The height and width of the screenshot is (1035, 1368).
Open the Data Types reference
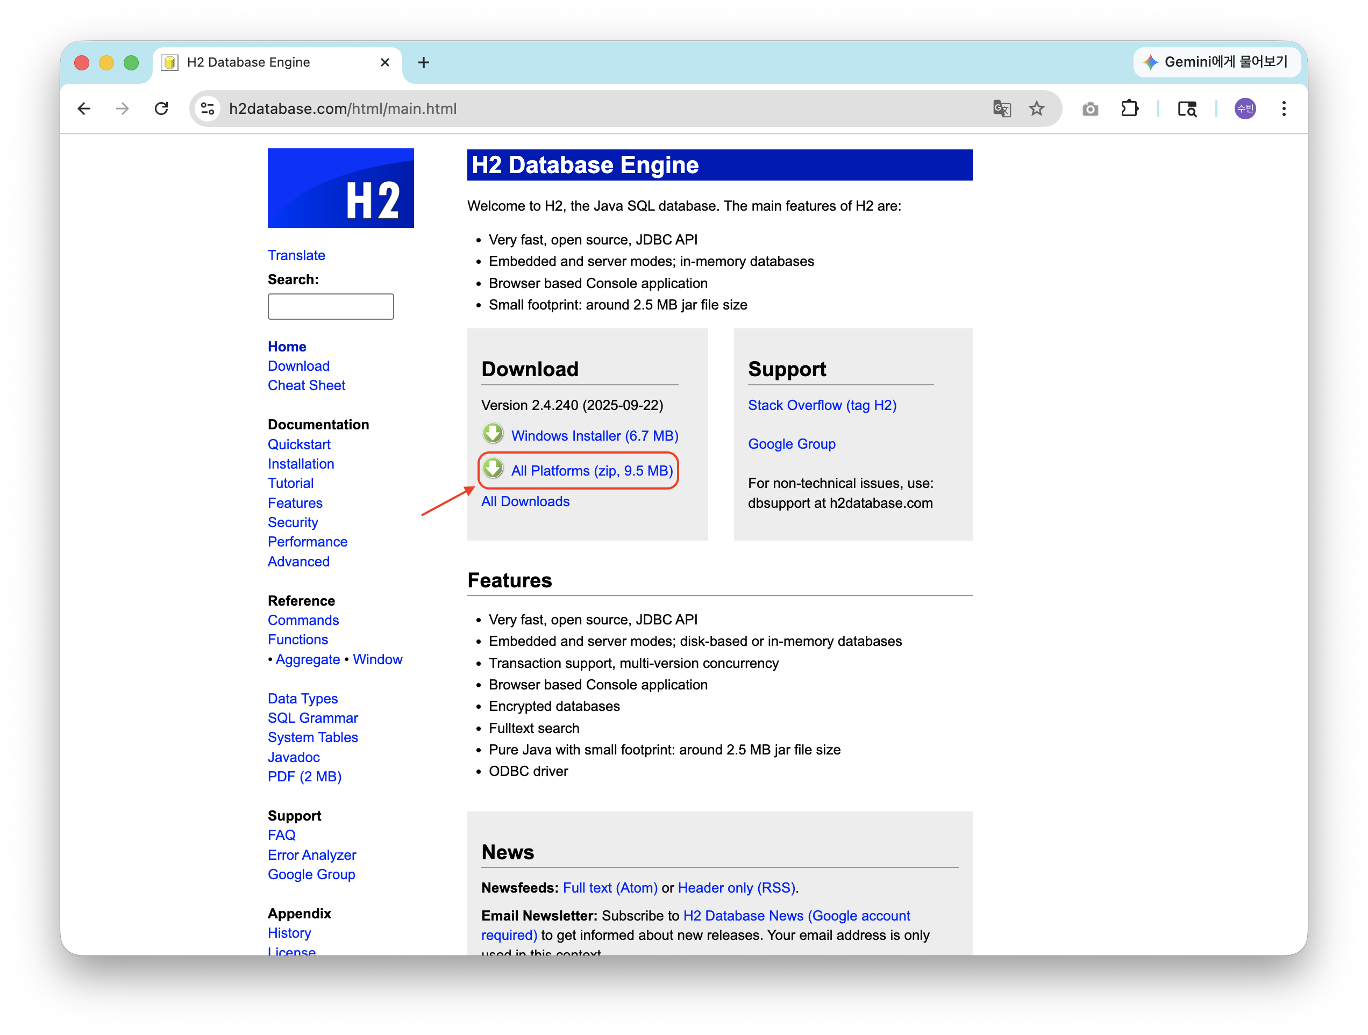303,699
